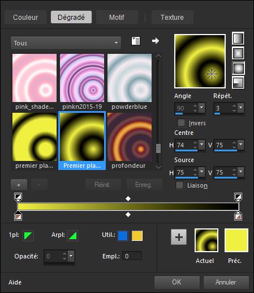Switch to the Couleur tab
The height and width of the screenshot is (293, 254).
point(25,18)
